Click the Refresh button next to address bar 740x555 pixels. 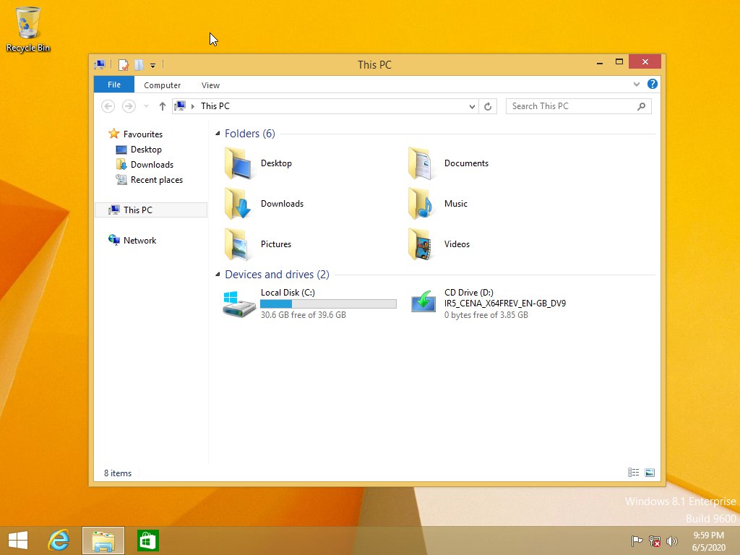coord(488,106)
